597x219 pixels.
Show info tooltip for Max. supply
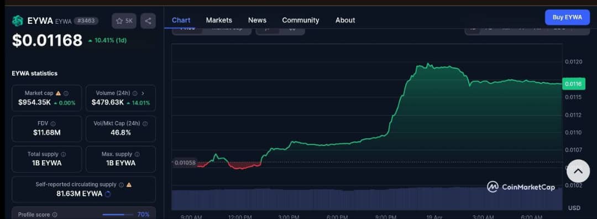coord(137,154)
